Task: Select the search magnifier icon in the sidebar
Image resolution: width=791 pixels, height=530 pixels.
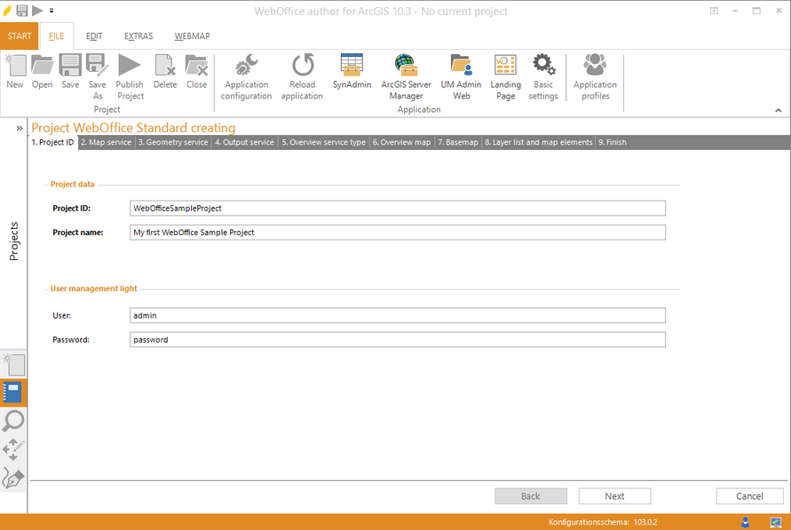Action: 13,421
